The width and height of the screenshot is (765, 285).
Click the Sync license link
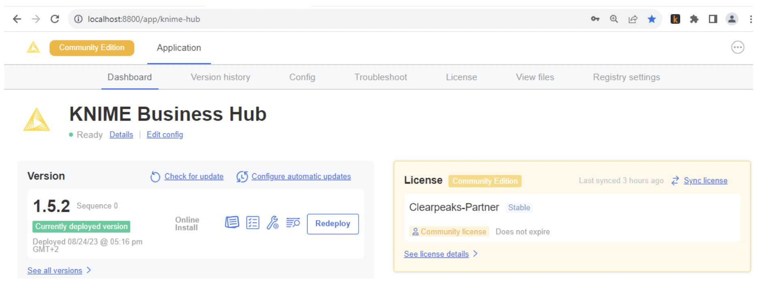click(705, 181)
